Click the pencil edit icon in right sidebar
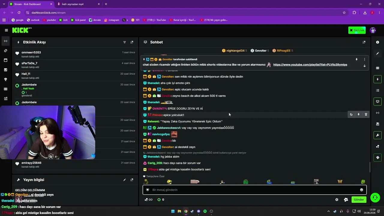Viewport: 384px width, 216px height. (x=377, y=53)
